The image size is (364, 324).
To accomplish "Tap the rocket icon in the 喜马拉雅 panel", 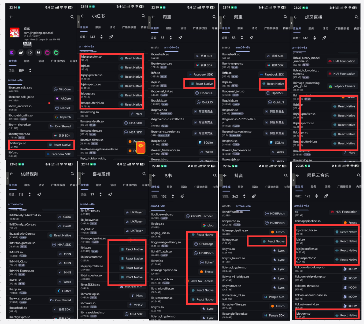I will coord(110,195).
